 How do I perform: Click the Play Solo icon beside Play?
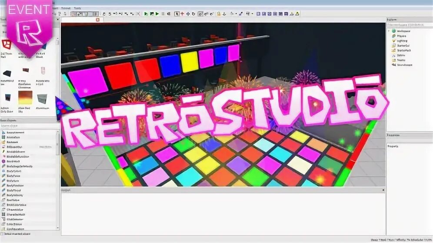(x=152, y=13)
